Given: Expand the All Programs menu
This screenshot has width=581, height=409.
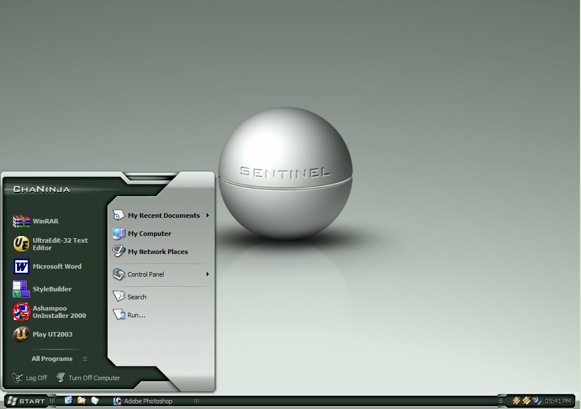Looking at the screenshot, I should (52, 359).
